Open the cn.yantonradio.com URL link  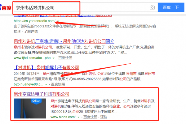tap(34, 21)
